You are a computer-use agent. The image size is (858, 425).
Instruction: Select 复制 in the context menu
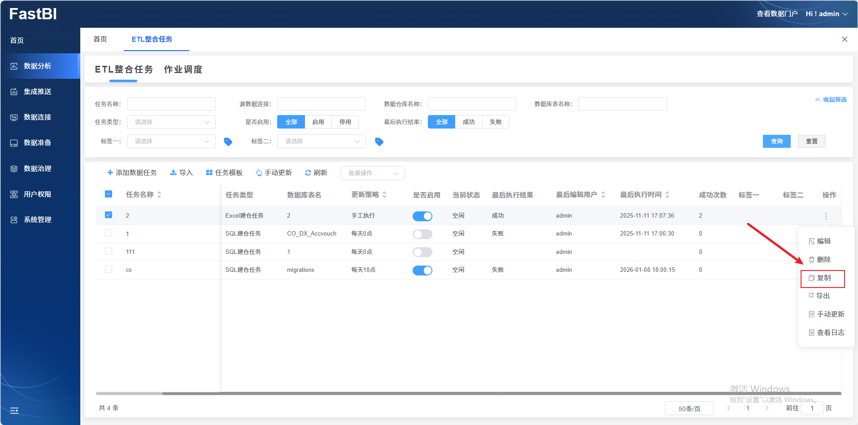(823, 278)
